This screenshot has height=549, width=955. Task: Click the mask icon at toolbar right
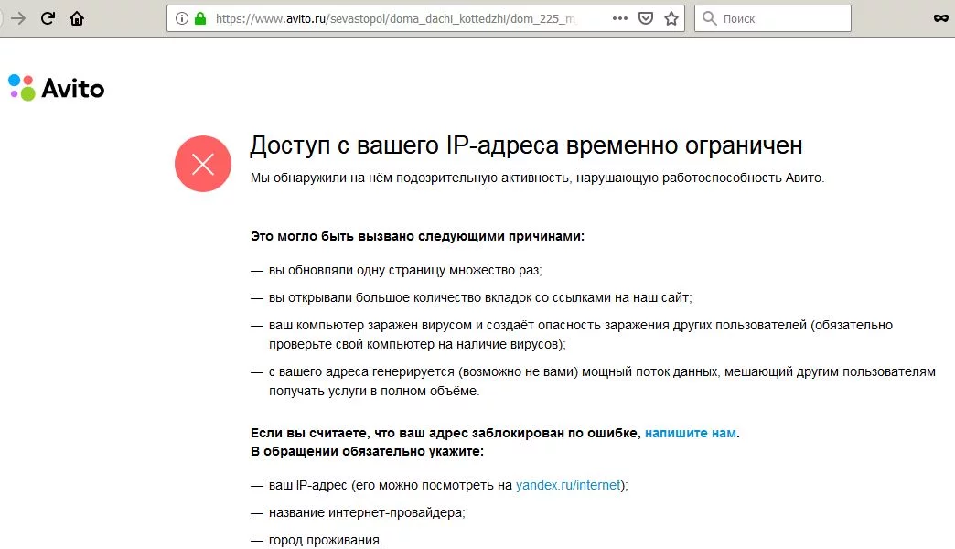pos(941,18)
